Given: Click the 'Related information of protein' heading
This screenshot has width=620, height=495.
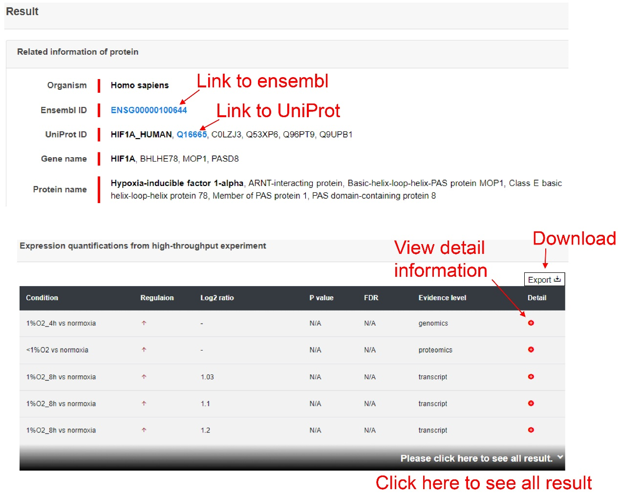Looking at the screenshot, I should [x=78, y=52].
